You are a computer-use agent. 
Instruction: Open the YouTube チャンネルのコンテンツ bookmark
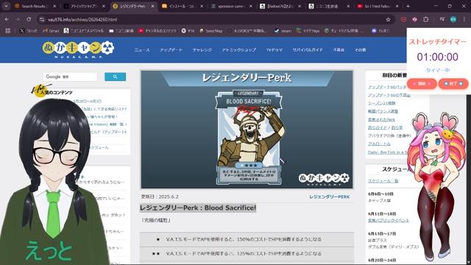(157, 31)
